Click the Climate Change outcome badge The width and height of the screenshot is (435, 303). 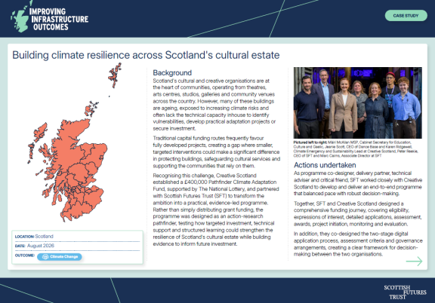click(x=60, y=257)
